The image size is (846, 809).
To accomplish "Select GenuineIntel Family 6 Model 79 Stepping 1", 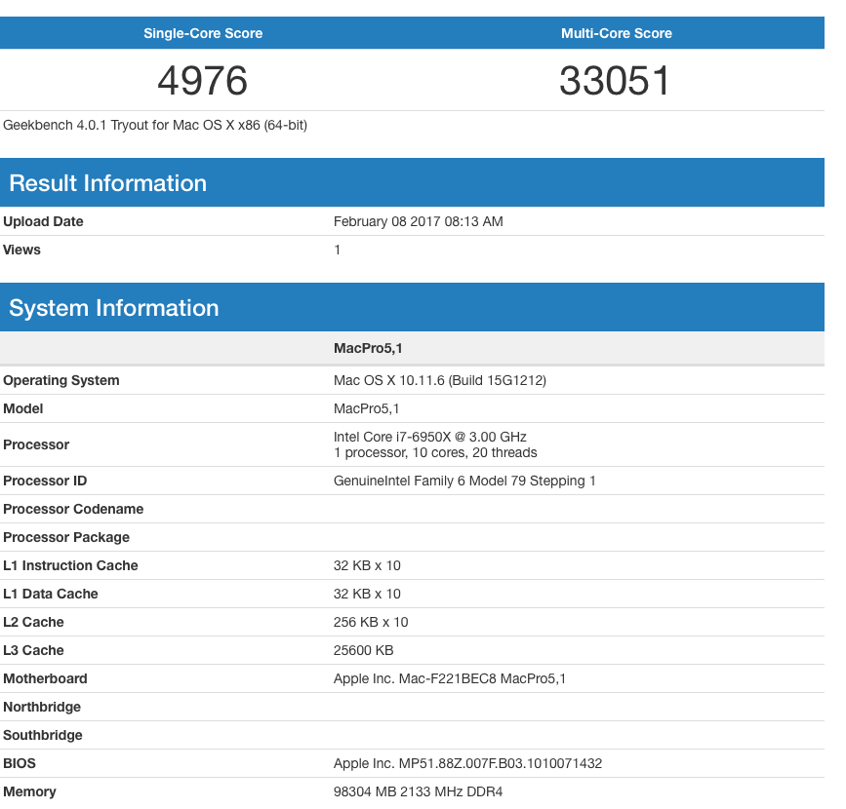I will 464,481.
